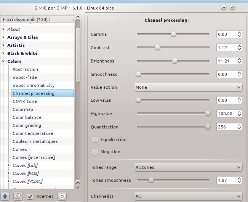This screenshot has height=202, width=248.
Task: Enable the Negation checkbox
Action: [x=95, y=152]
